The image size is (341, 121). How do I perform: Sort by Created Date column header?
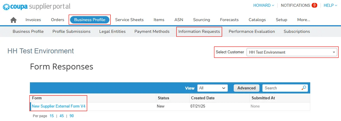click(203, 98)
